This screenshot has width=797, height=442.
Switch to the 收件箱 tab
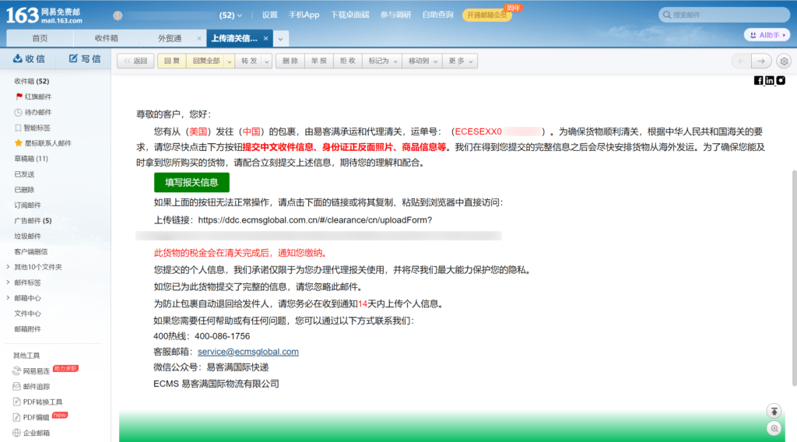pos(106,38)
